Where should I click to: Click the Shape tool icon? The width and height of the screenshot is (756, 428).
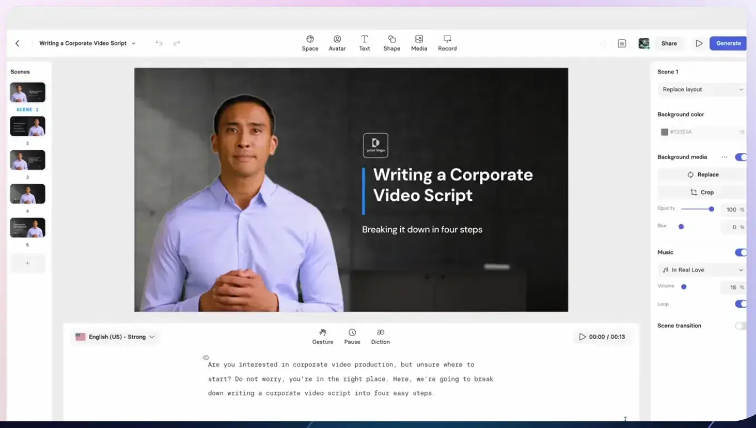[x=391, y=43]
